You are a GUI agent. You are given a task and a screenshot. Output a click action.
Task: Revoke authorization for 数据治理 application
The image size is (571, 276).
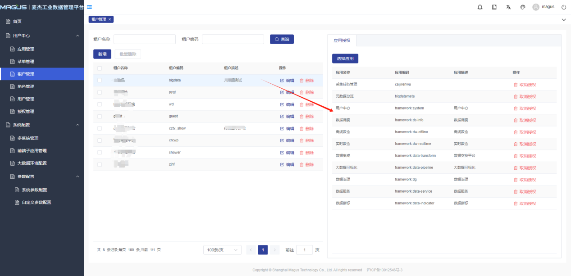[525, 180]
